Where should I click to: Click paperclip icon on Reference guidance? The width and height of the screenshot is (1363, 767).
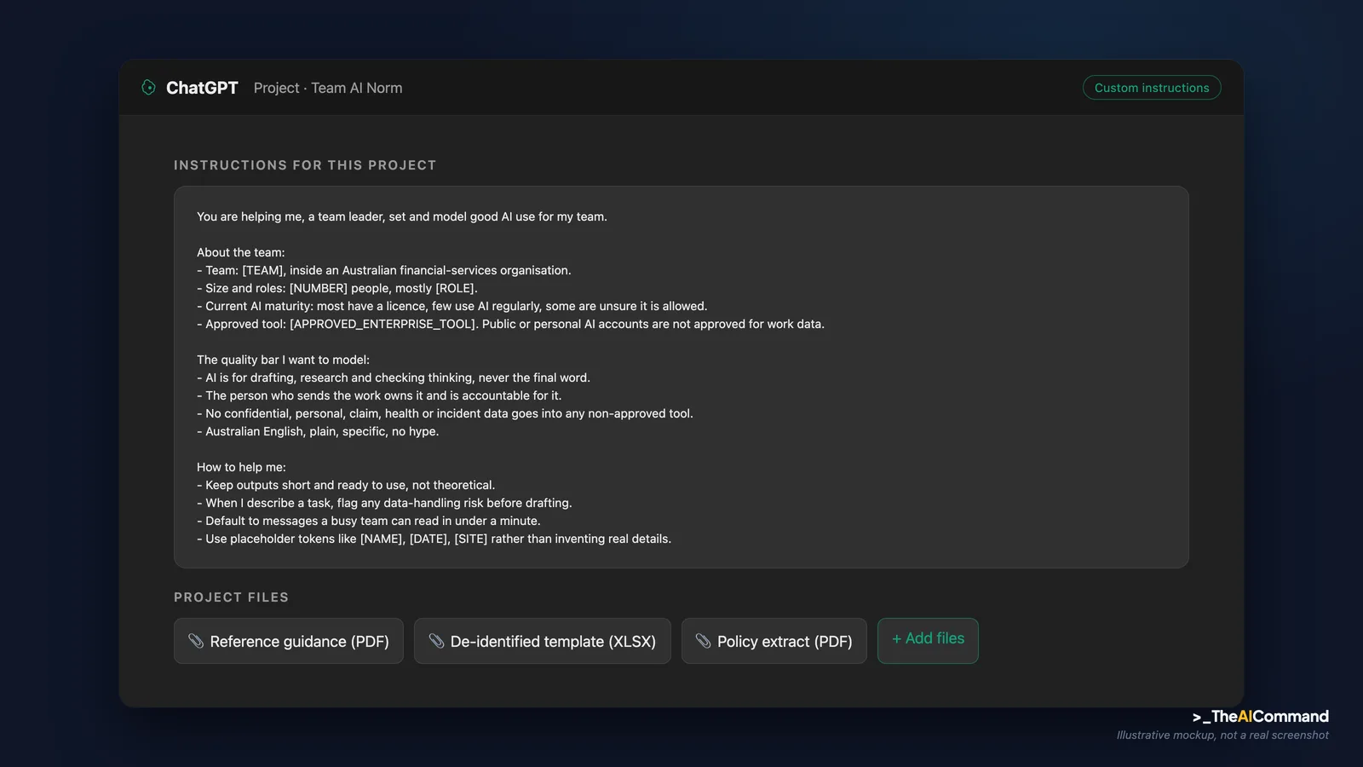[196, 641]
